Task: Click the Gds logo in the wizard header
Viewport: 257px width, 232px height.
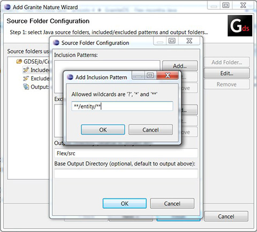Action: click(x=240, y=26)
